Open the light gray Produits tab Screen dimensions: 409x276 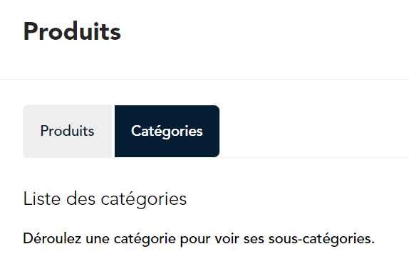pyautogui.click(x=67, y=131)
